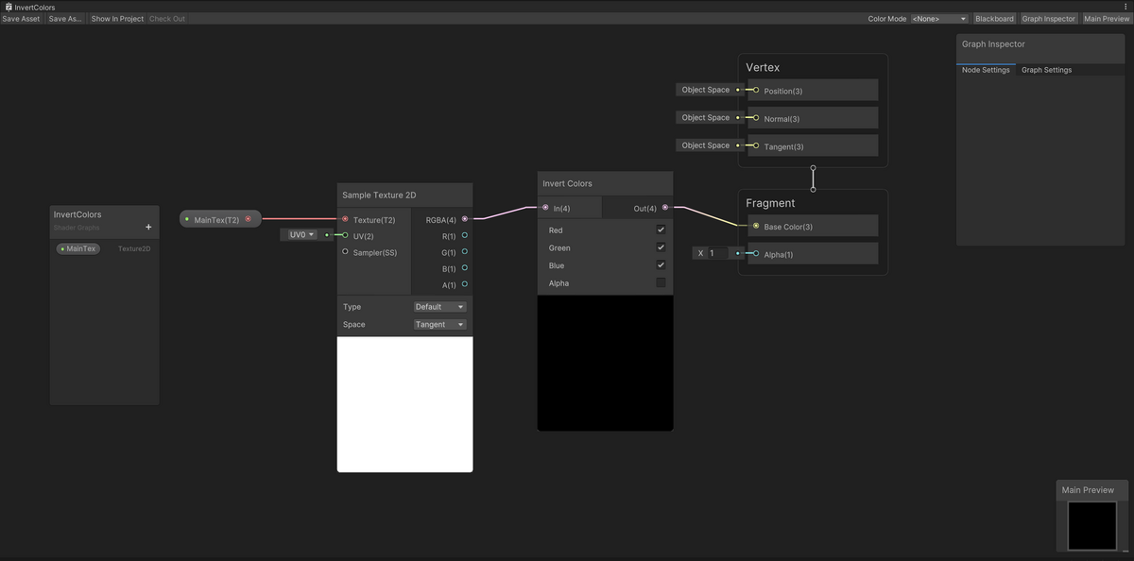The image size is (1134, 561).
Task: Click the Base Color(3) input port
Action: (756, 226)
